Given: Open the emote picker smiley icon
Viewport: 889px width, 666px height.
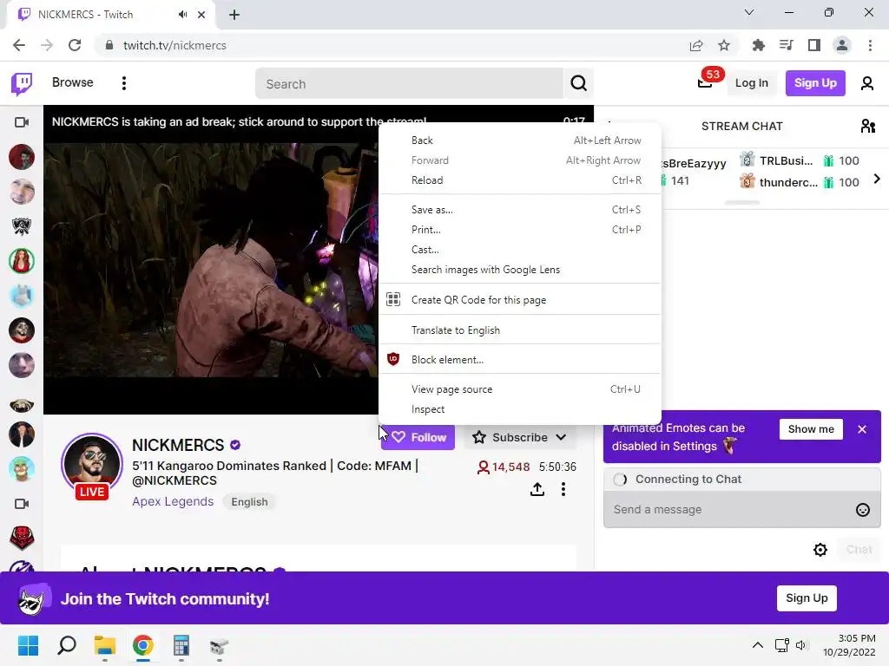Looking at the screenshot, I should (862, 510).
